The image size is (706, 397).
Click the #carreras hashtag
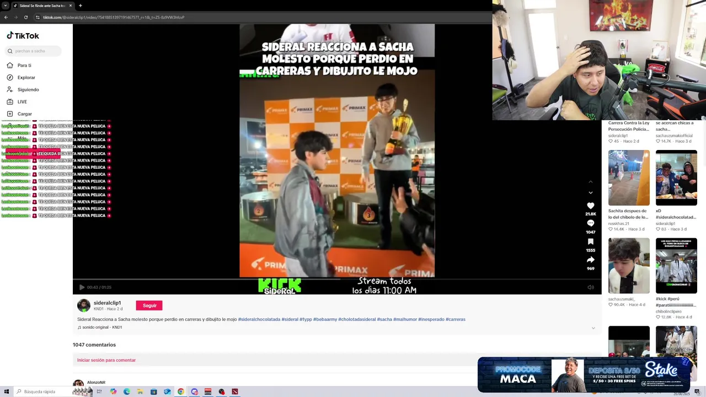(456, 319)
